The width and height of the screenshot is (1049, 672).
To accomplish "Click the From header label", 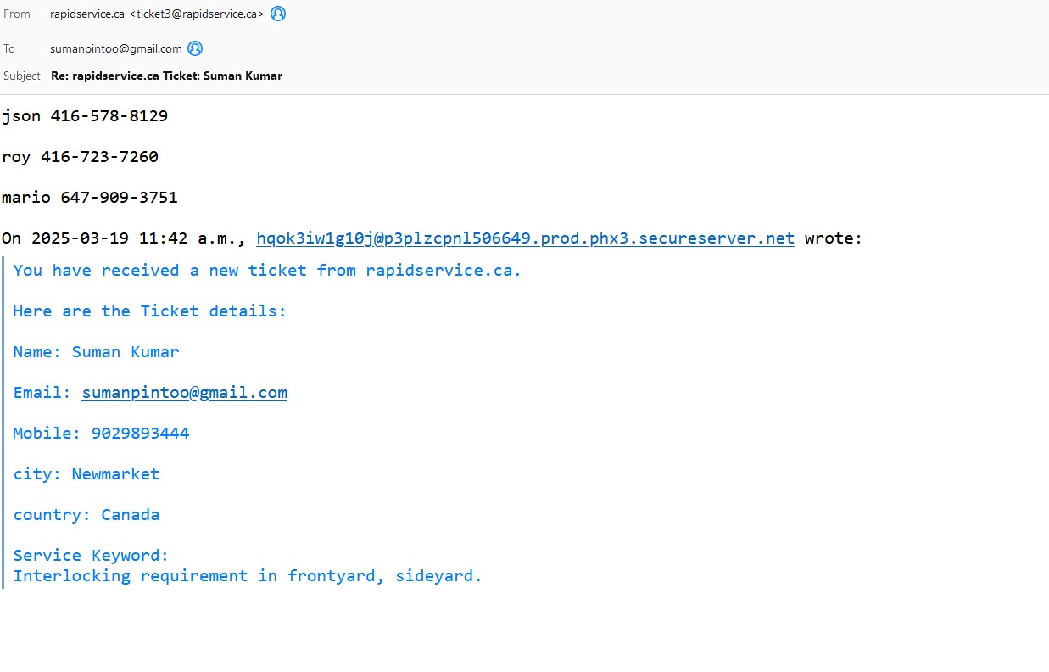I will 17,14.
